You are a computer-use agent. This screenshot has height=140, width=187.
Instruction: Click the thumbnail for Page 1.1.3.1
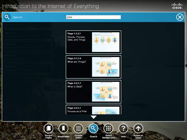point(106,42)
